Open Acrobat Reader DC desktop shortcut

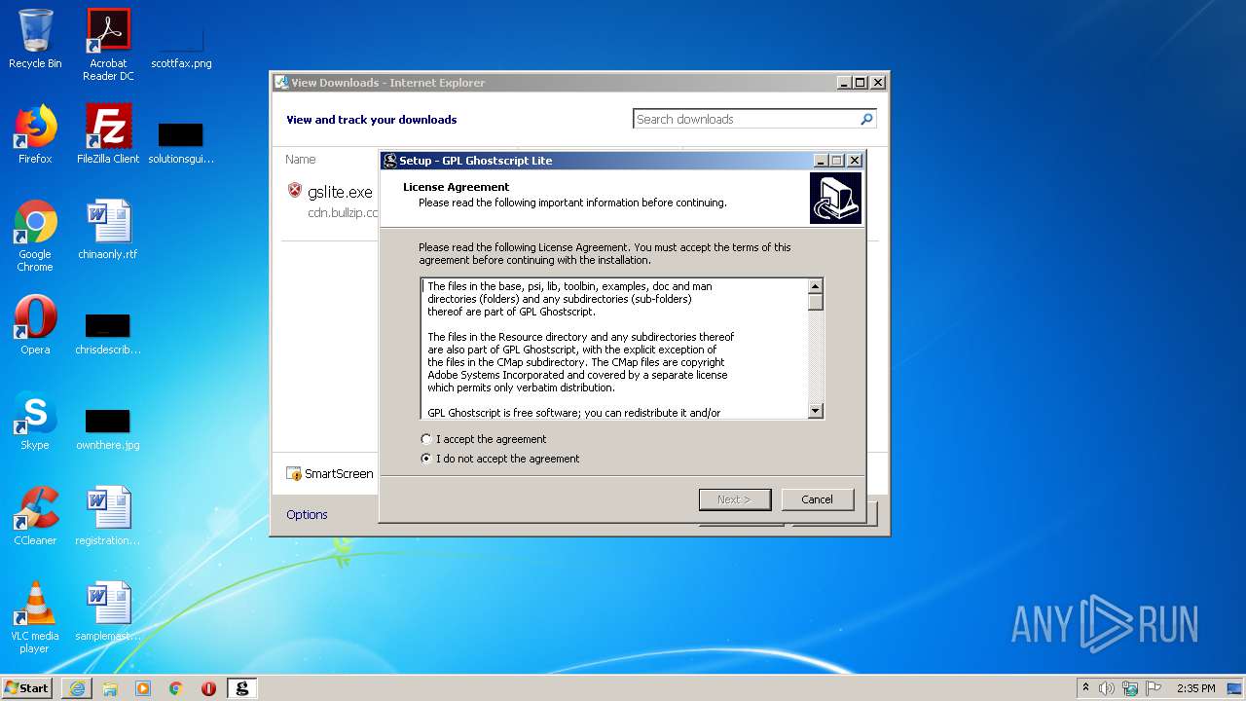(x=108, y=45)
